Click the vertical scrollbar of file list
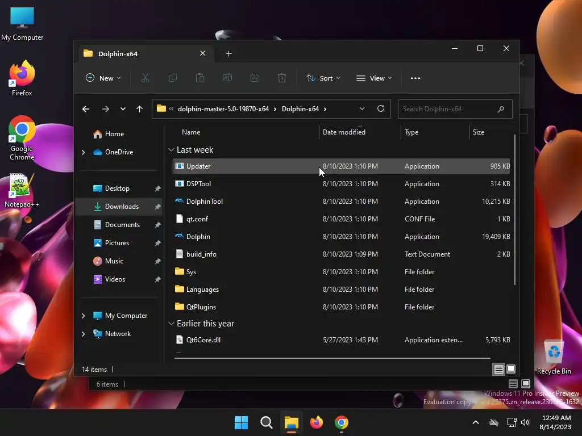 click(x=514, y=210)
